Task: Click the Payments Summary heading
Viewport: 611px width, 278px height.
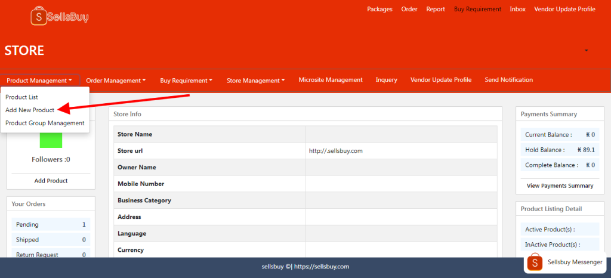Action: pyautogui.click(x=549, y=114)
